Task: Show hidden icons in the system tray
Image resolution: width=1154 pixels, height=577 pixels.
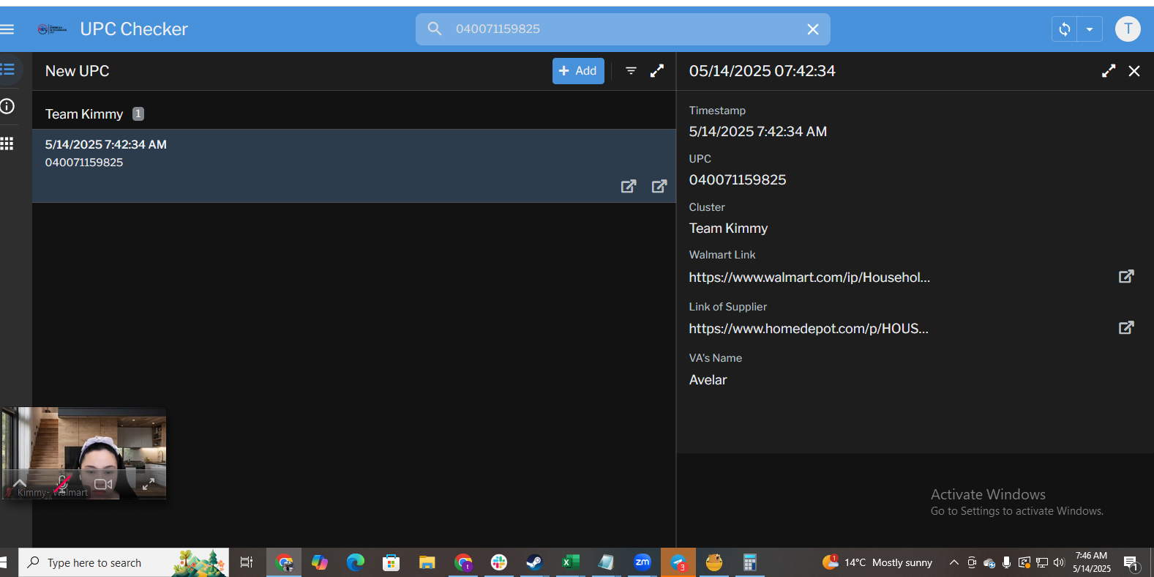Action: 953,562
